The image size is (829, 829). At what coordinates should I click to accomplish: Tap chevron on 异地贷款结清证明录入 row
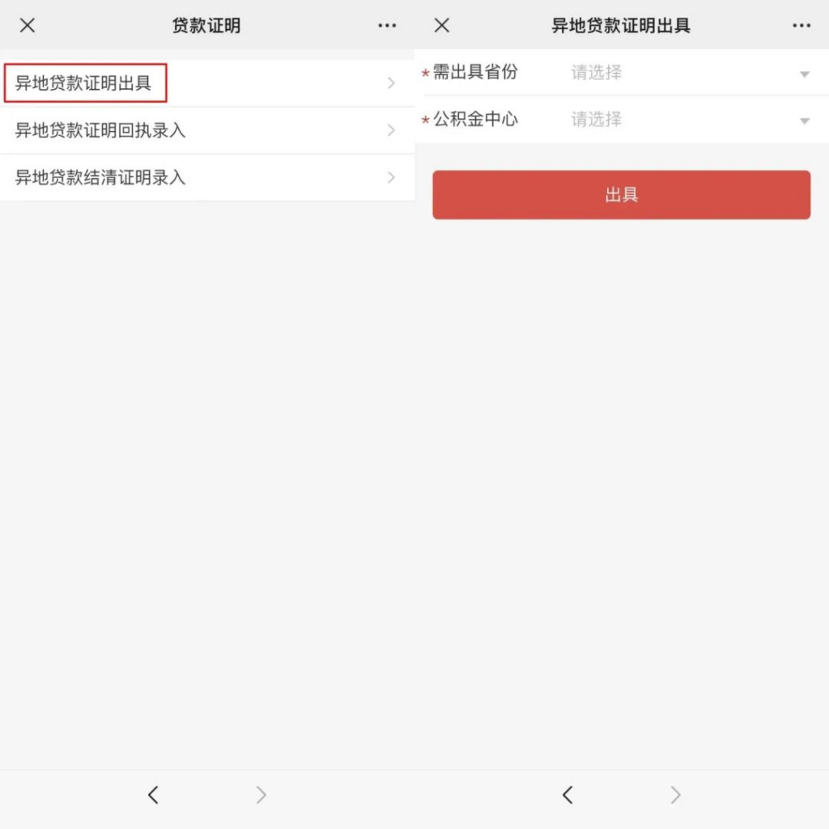point(391,177)
